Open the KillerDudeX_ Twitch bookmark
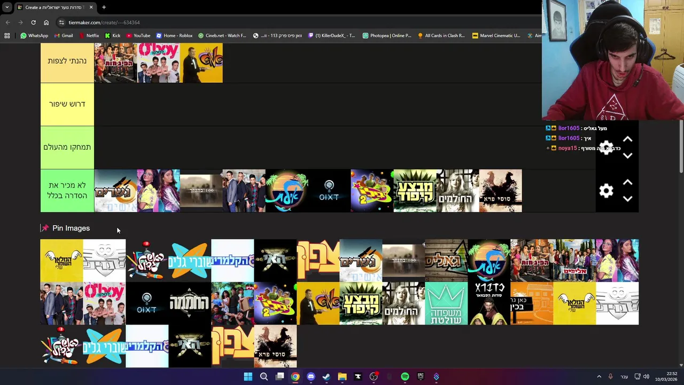 click(331, 36)
